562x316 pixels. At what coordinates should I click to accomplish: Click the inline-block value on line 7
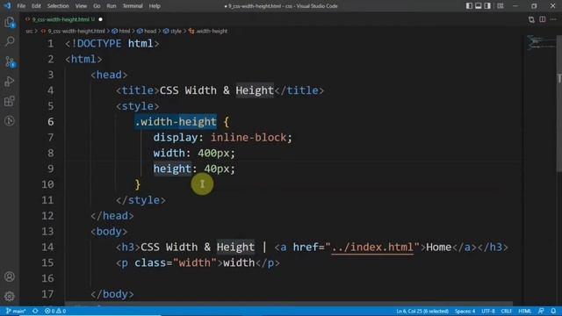pos(249,138)
